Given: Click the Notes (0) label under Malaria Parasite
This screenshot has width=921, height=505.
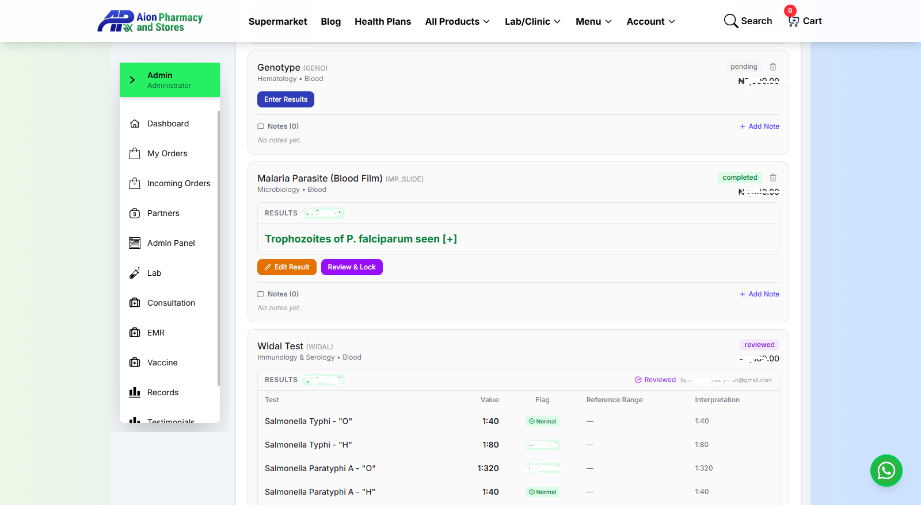Looking at the screenshot, I should click(x=283, y=294).
